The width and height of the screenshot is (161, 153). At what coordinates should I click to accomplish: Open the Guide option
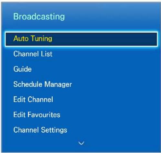coord(23,69)
